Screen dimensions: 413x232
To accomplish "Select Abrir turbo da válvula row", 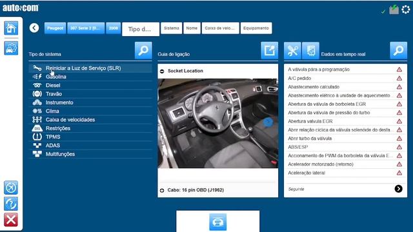I will pyautogui.click(x=345, y=139).
